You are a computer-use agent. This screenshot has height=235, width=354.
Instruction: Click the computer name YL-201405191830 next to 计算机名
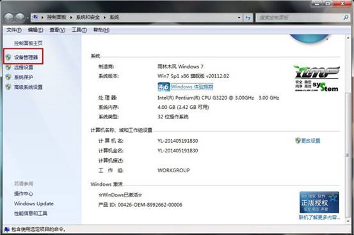[178, 141]
